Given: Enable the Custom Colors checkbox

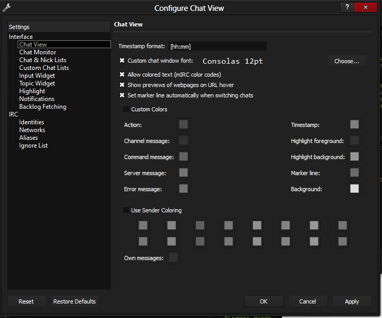Looking at the screenshot, I should coord(126,109).
